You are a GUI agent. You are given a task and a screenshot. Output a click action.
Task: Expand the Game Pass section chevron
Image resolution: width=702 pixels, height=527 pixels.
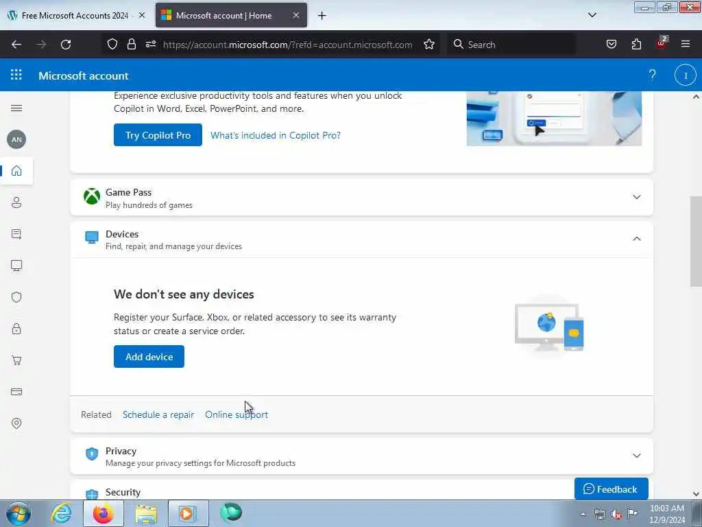(x=637, y=197)
